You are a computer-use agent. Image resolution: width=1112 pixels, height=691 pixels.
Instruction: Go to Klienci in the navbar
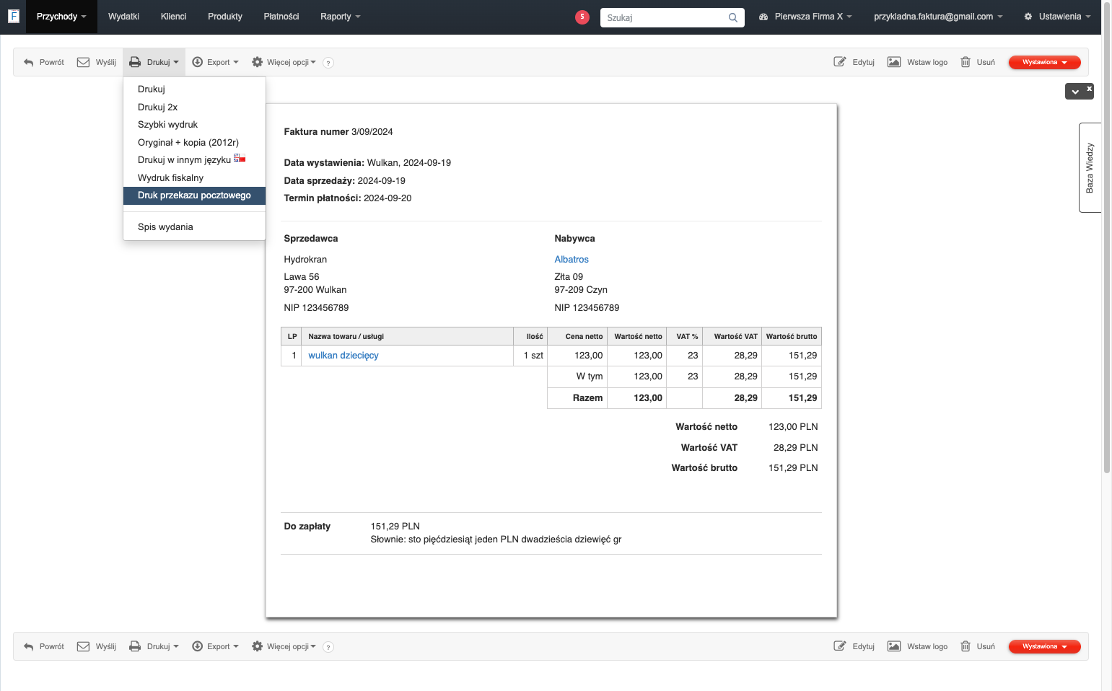pyautogui.click(x=173, y=17)
